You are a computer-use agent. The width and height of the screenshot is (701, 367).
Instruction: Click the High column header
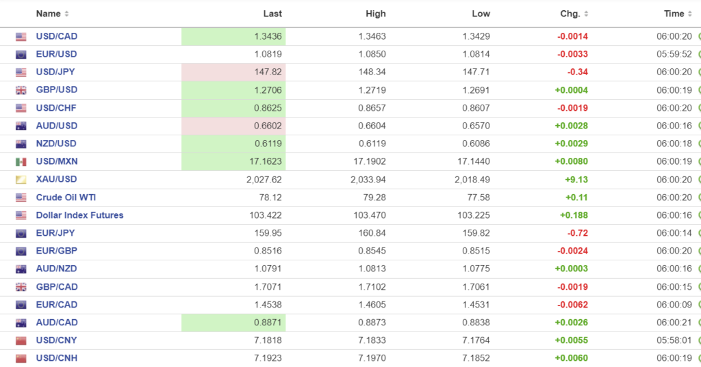coord(375,14)
